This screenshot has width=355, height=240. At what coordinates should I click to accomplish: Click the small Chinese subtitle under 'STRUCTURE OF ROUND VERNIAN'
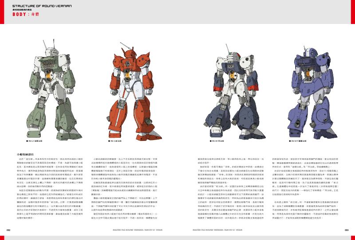[x=22, y=10]
